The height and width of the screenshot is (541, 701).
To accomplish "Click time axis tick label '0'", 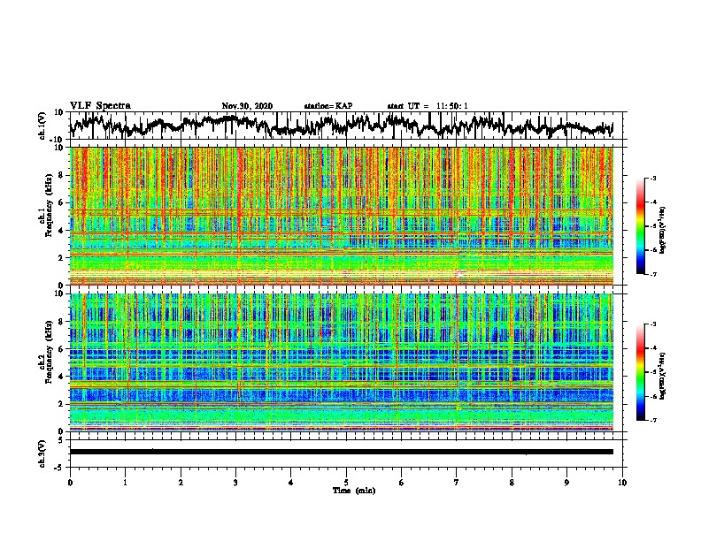I will (70, 483).
